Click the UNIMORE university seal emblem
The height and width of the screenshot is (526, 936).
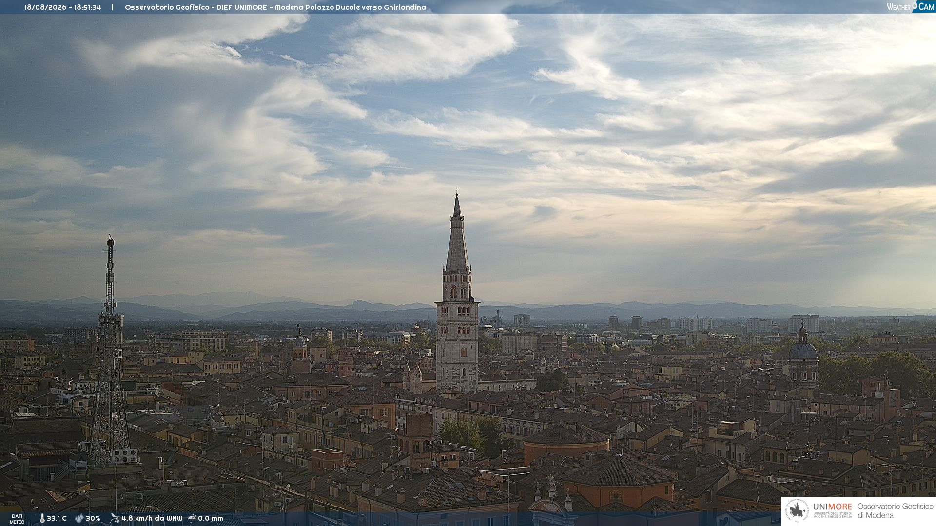tap(797, 511)
